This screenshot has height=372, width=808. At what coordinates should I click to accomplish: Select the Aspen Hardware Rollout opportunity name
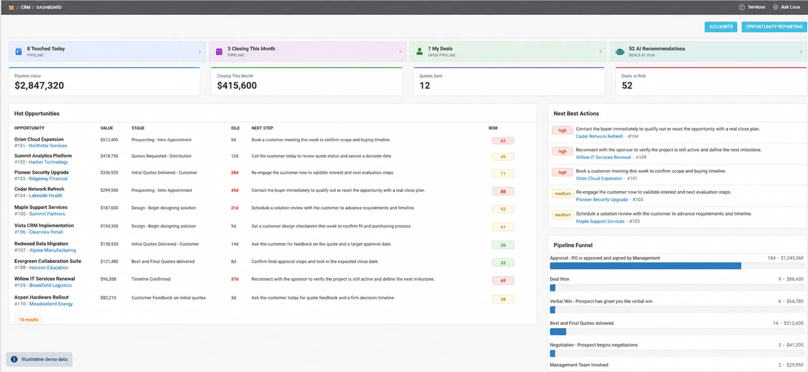click(x=41, y=297)
